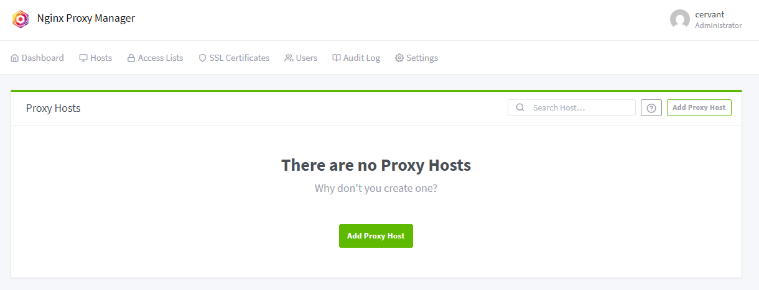Click the Audit Log book icon

pyautogui.click(x=337, y=58)
